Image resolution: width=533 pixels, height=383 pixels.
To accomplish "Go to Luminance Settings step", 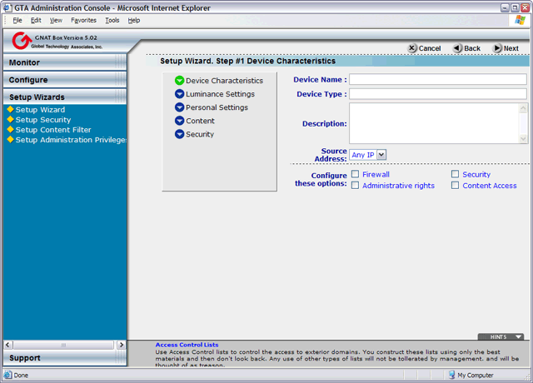I will (x=220, y=94).
